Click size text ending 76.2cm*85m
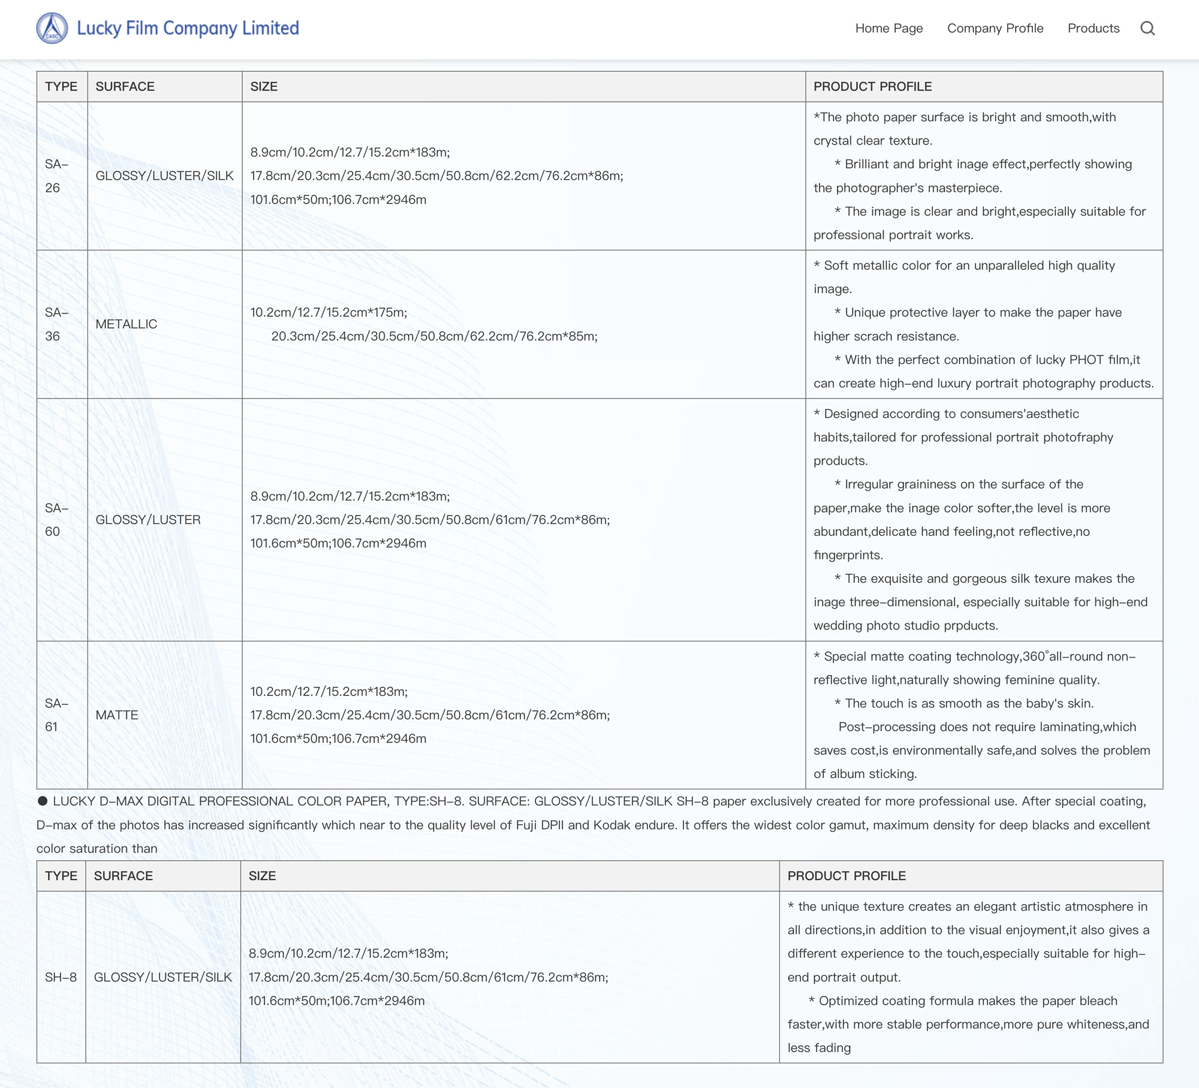Screen dimensions: 1199x1088 coord(435,336)
